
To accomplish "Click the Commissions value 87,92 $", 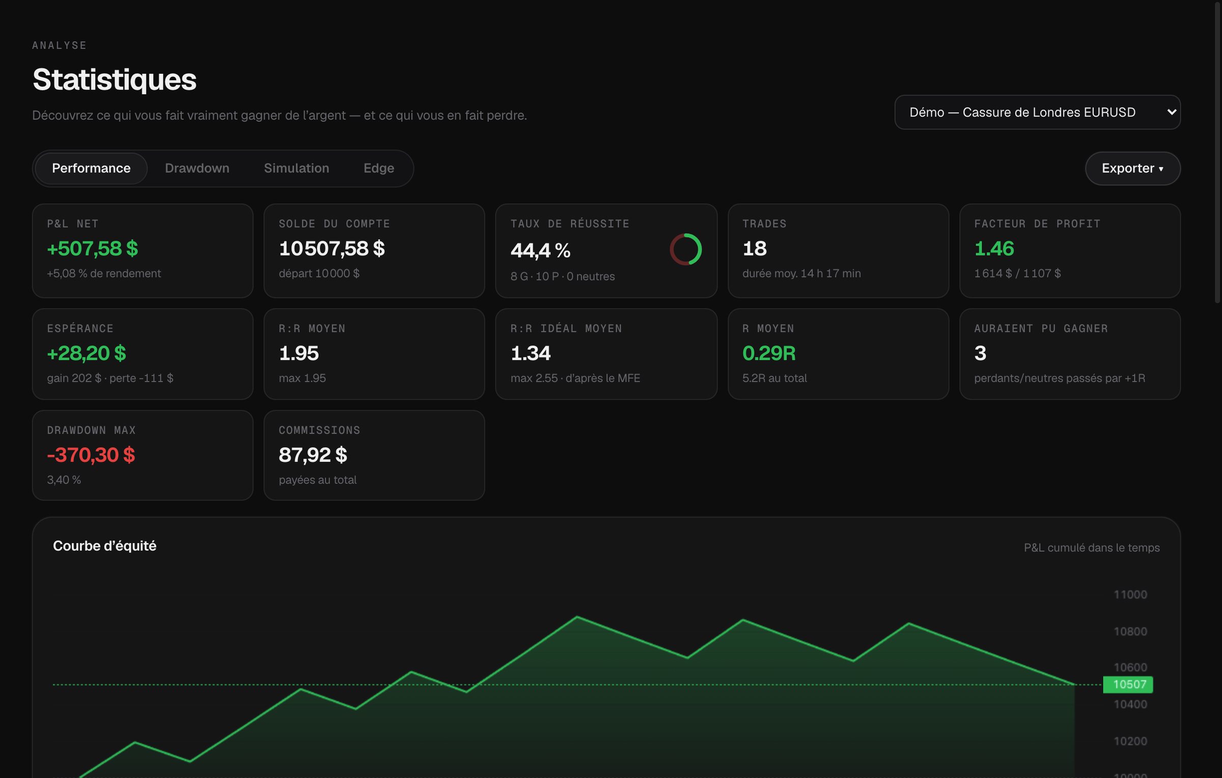I will (313, 455).
